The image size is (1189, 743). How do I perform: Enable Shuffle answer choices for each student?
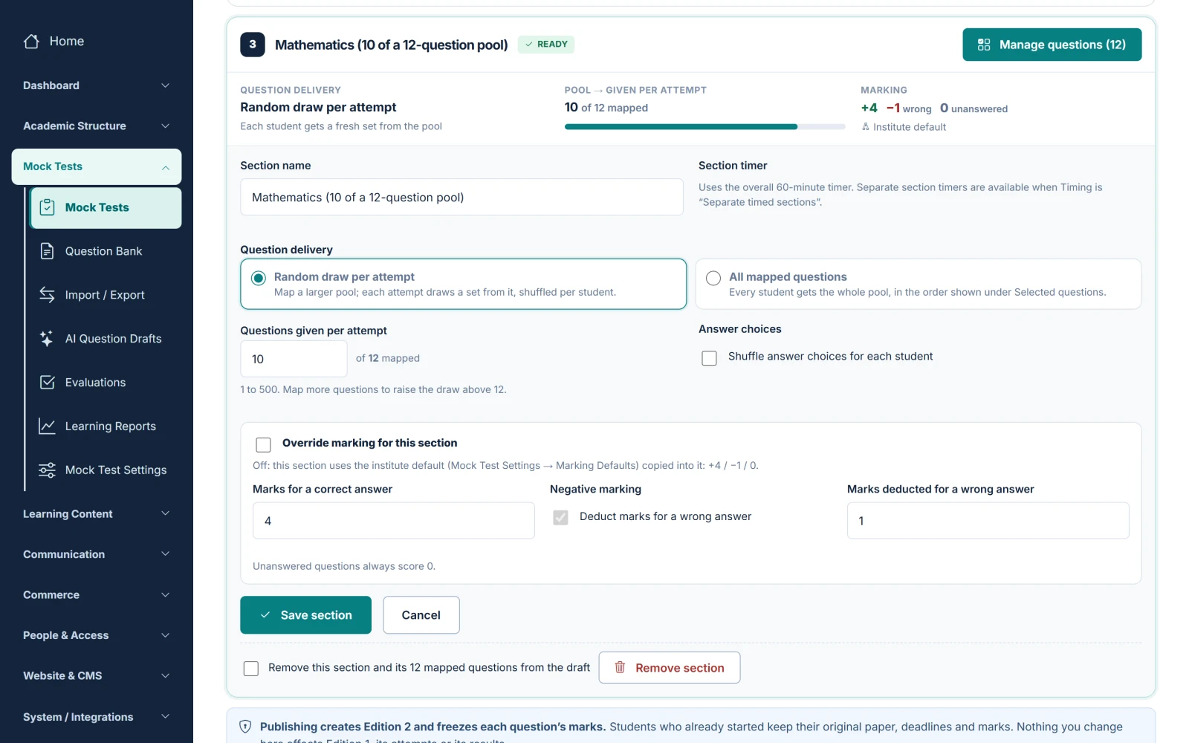[710, 358]
